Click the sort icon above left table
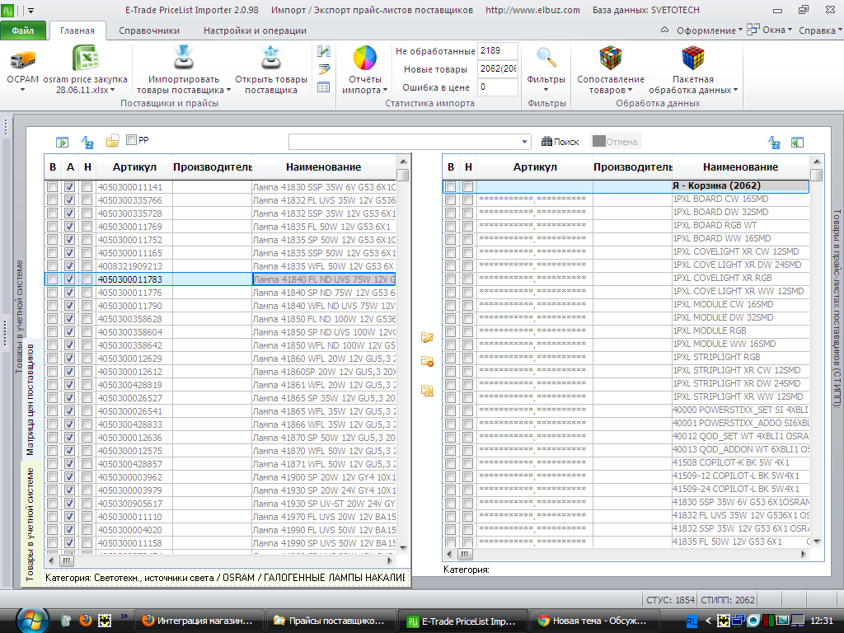The height and width of the screenshot is (633, 844). (87, 142)
